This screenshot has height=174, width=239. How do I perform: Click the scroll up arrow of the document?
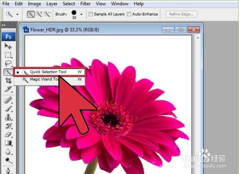pyautogui.click(x=198, y=38)
